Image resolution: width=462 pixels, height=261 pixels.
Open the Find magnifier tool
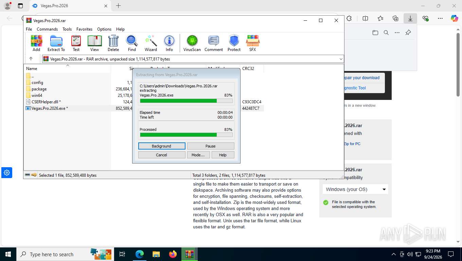132,43
